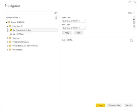The width and height of the screenshot is (138, 110).
Task: Expand the Gateways folder
Action: [7, 38]
